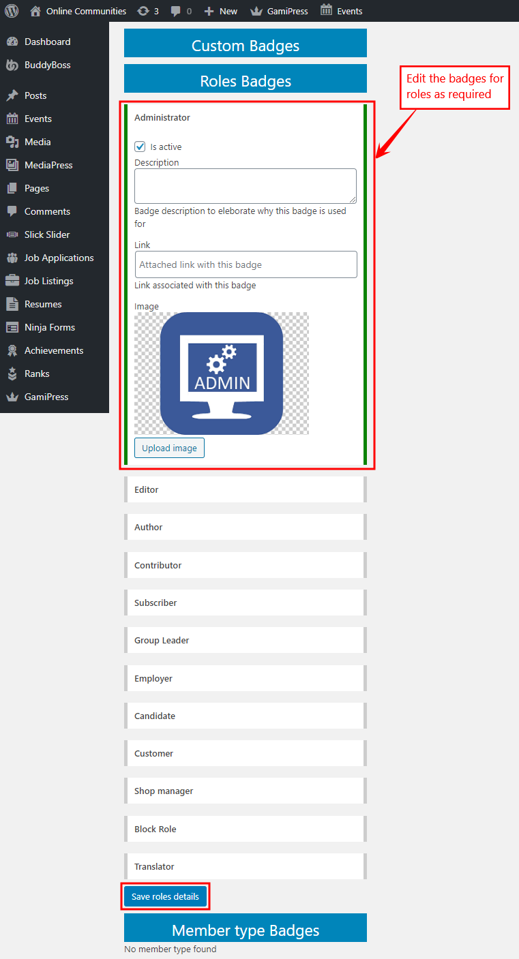Expand the Editor role panel
This screenshot has height=959, width=519.
point(245,489)
